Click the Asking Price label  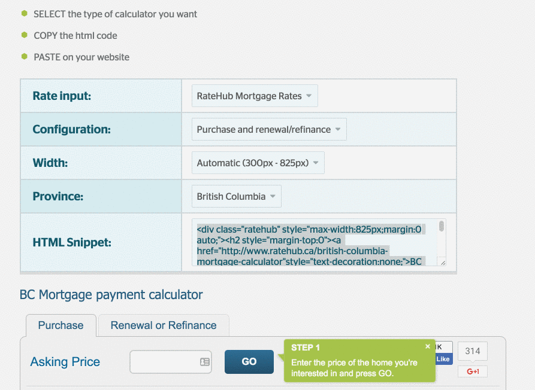point(65,362)
